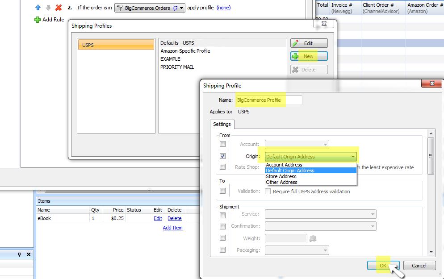The image size is (444, 279).
Task: Close the Shipping Profiles dialog
Action: point(324,24)
